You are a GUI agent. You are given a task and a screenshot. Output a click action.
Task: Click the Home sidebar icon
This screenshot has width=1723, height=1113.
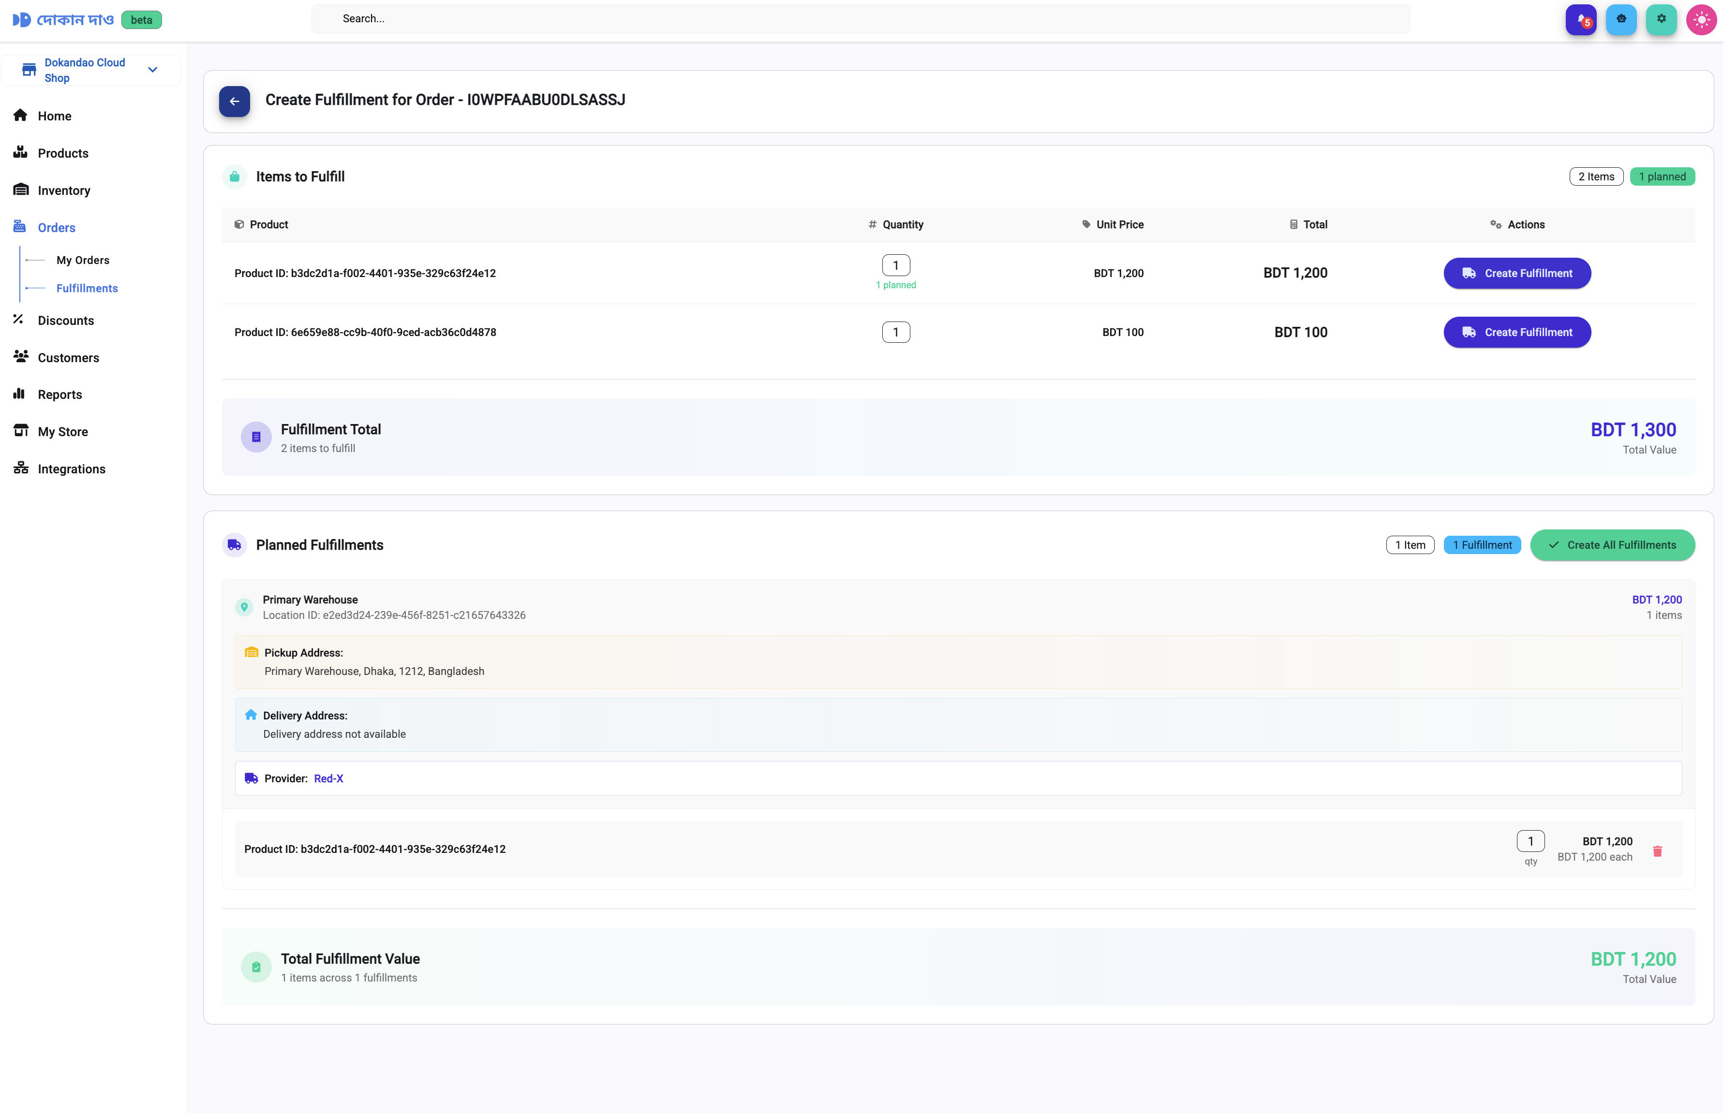point(20,115)
